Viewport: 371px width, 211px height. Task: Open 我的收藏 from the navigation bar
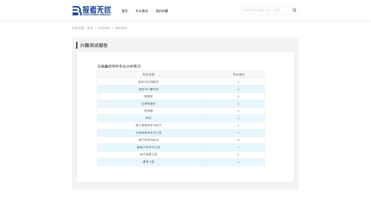tap(162, 11)
